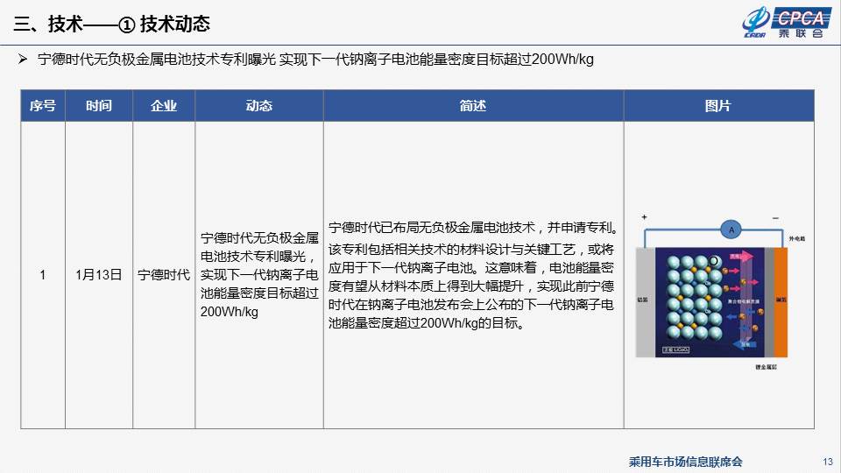This screenshot has width=841, height=473.
Task: Select the '时间' column header
Action: point(99,106)
